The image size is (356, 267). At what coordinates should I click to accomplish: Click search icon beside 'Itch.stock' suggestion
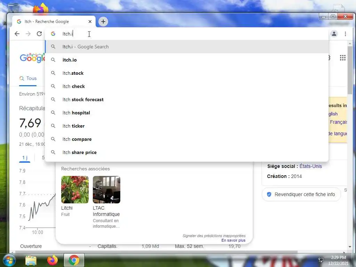tap(53, 73)
